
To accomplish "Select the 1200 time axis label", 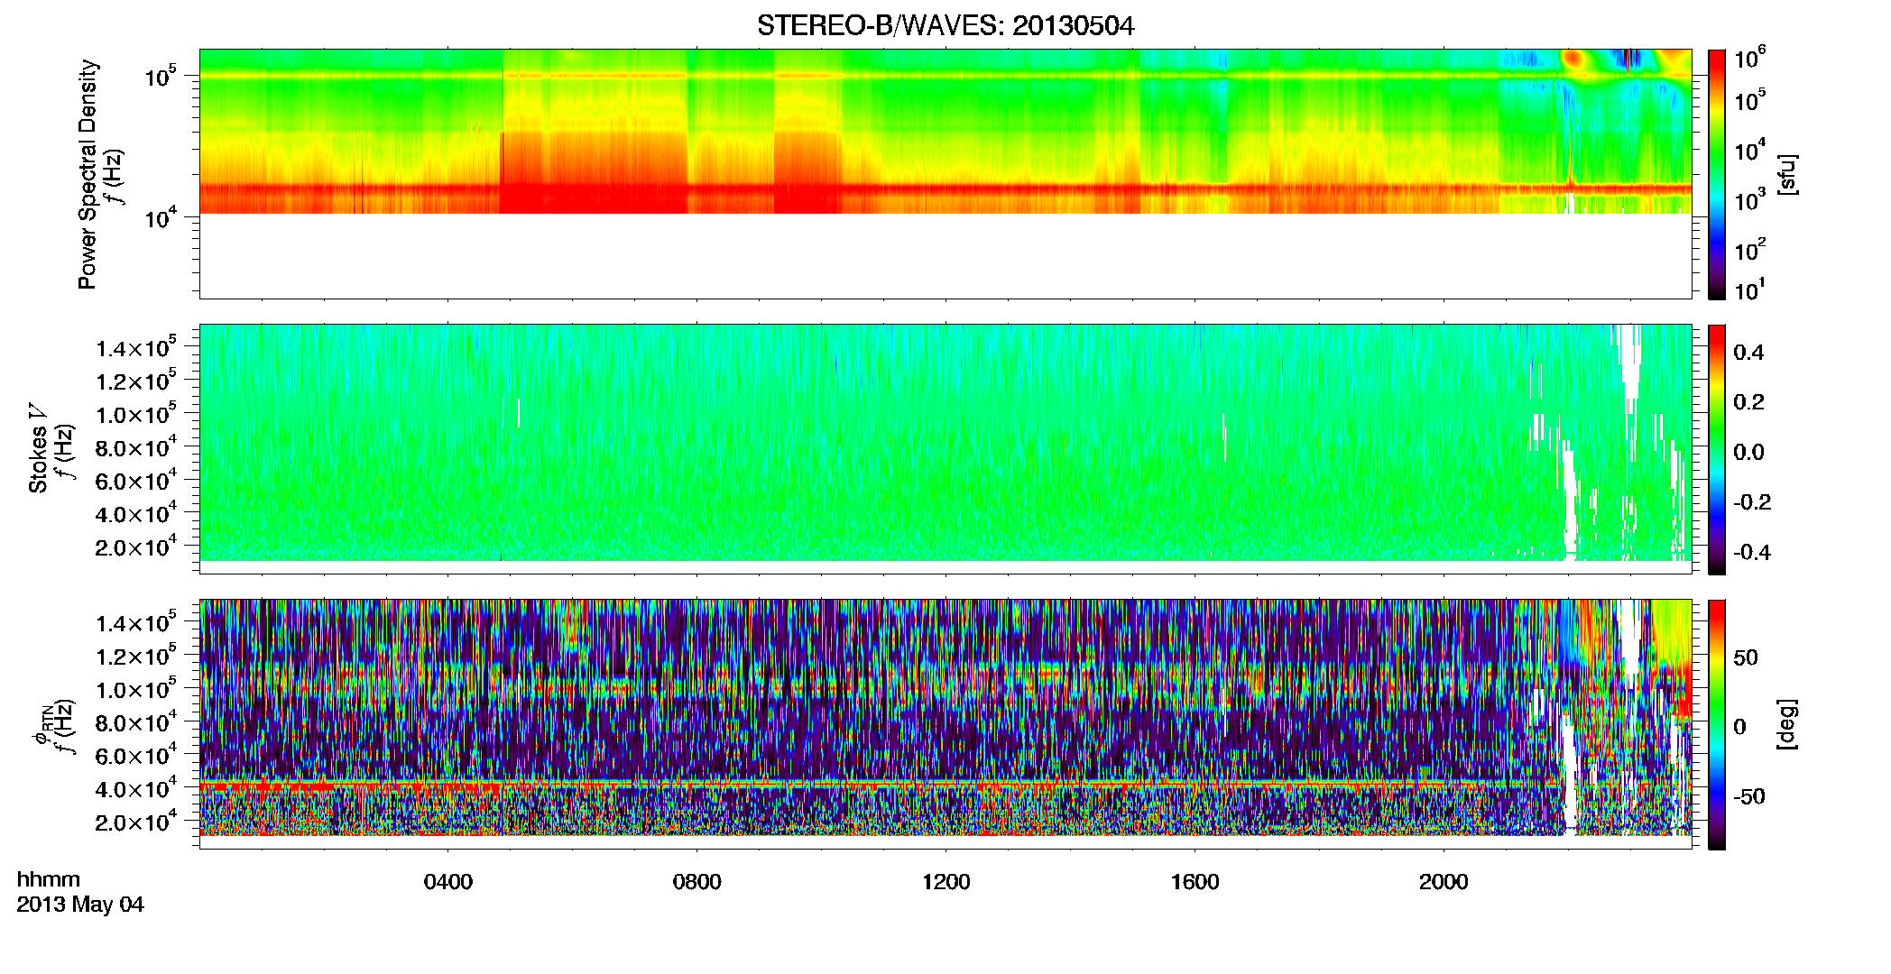I will [x=946, y=882].
